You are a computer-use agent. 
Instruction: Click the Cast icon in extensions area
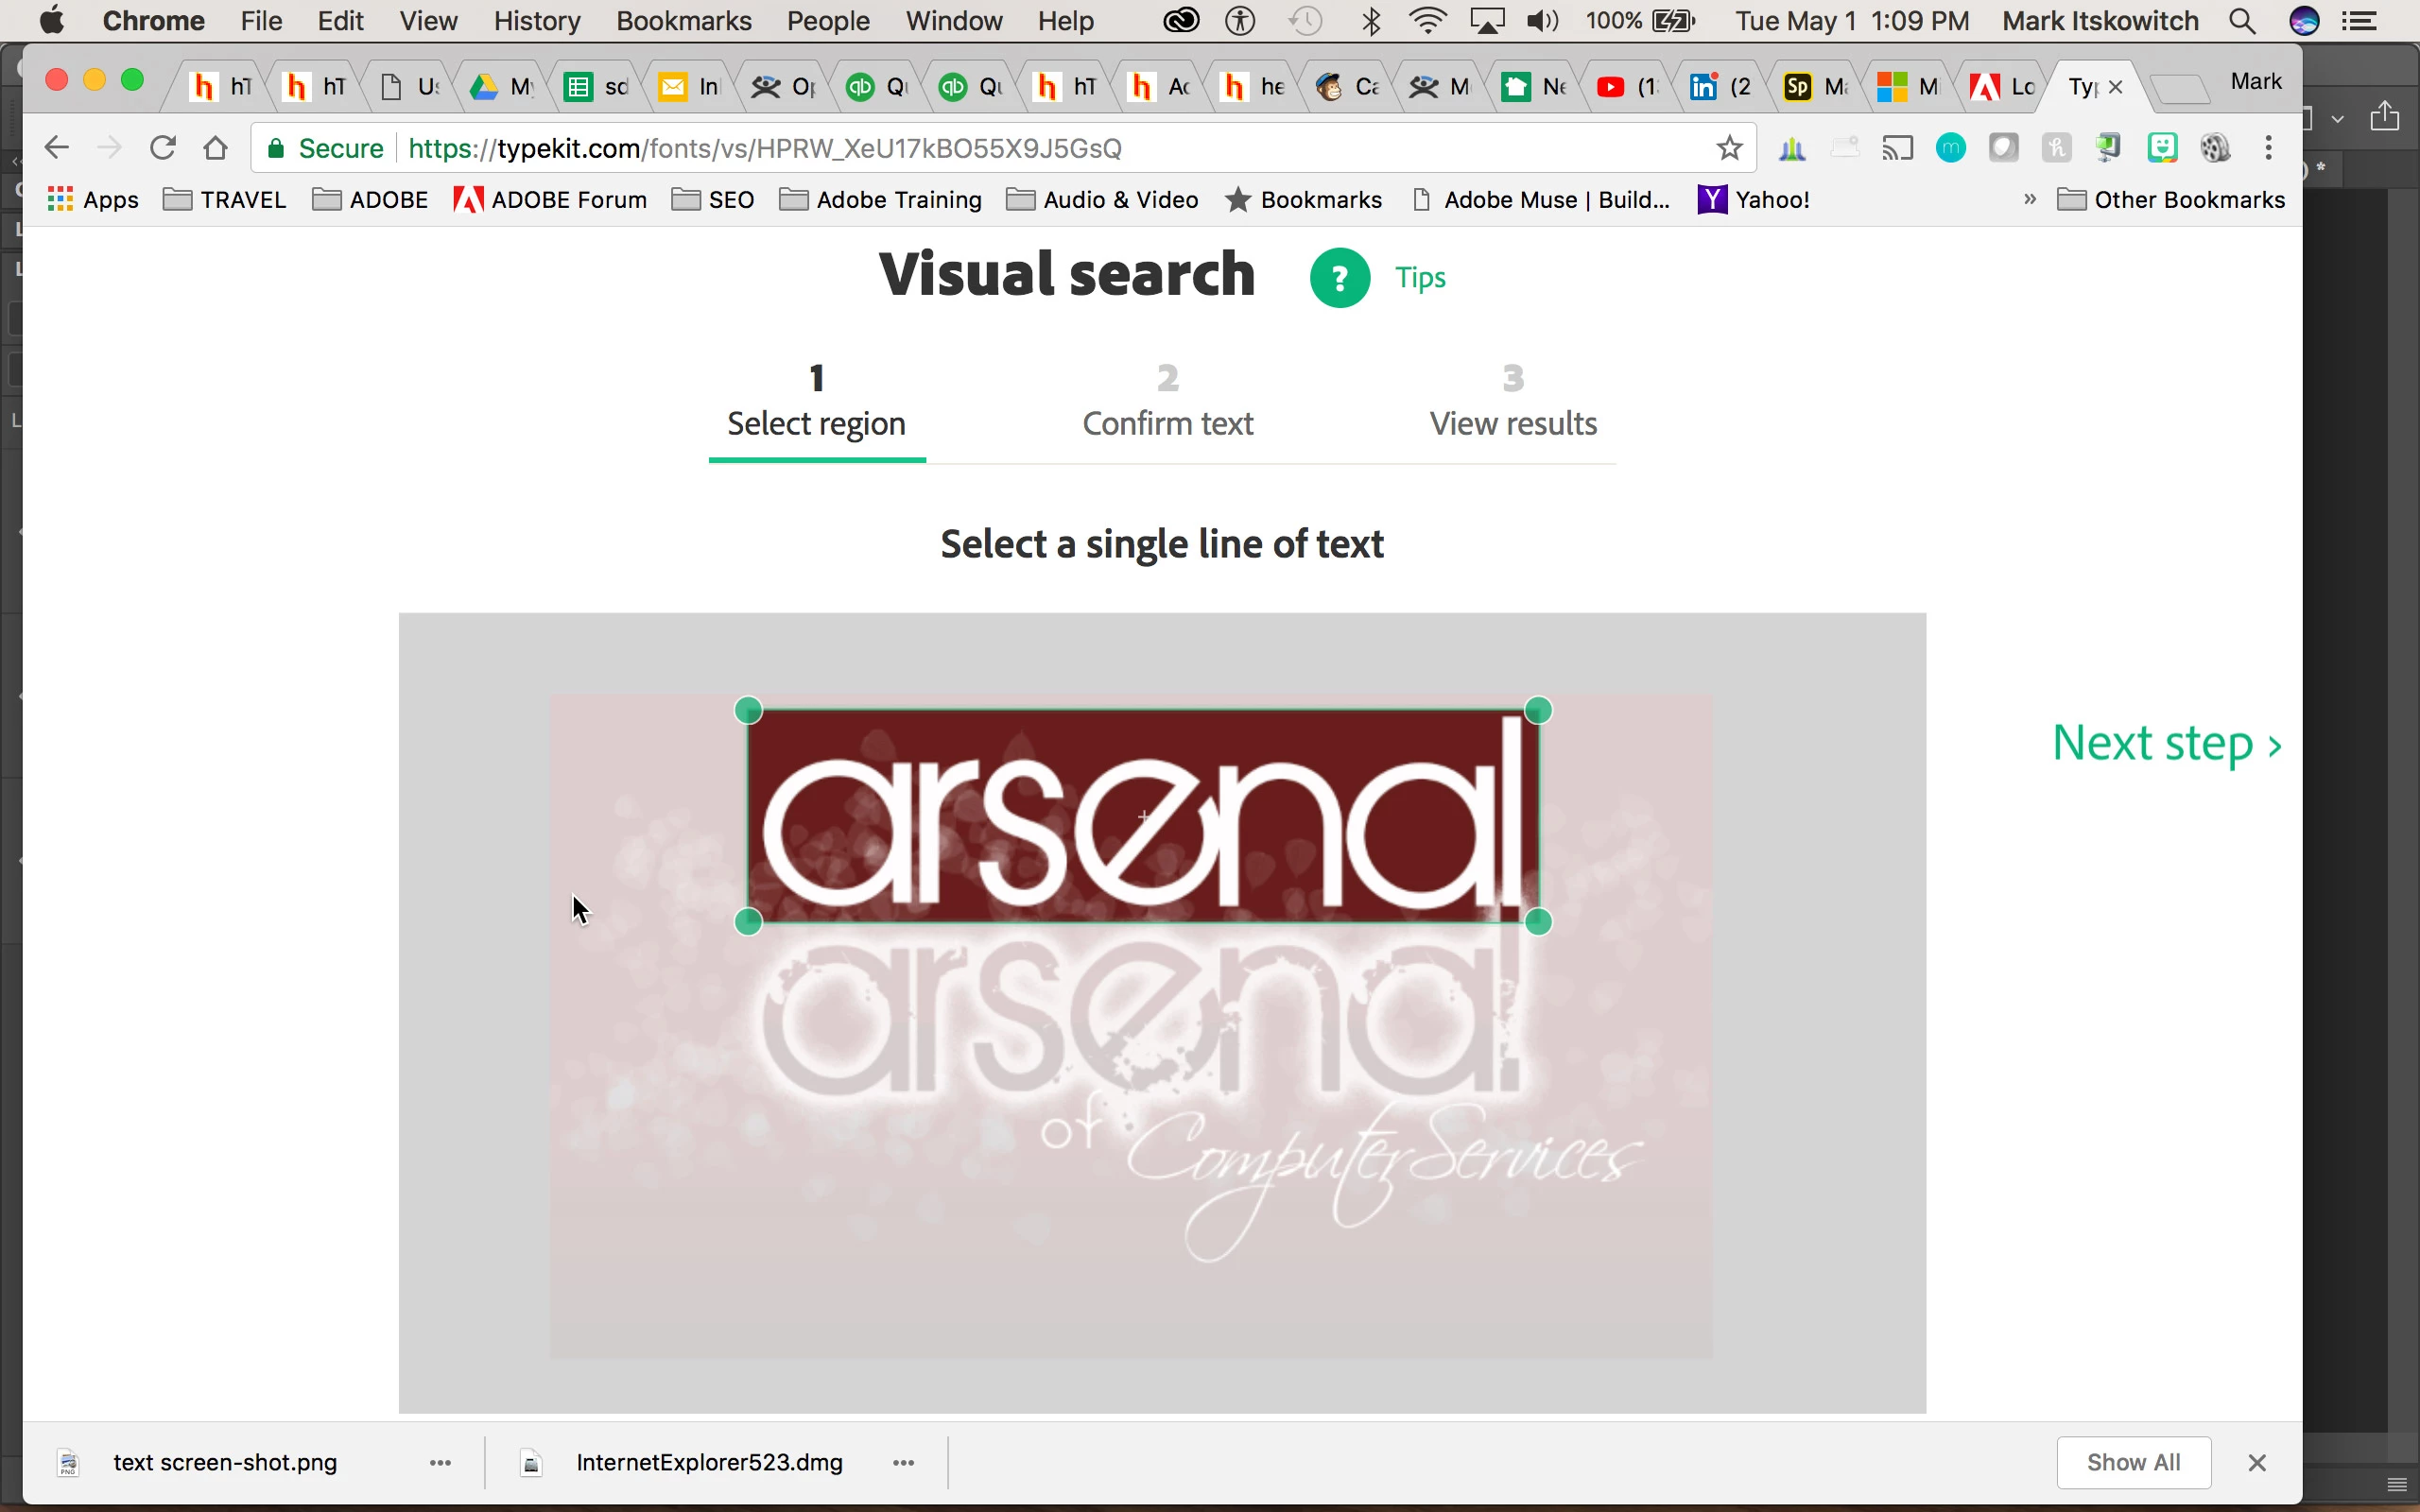tap(1897, 148)
